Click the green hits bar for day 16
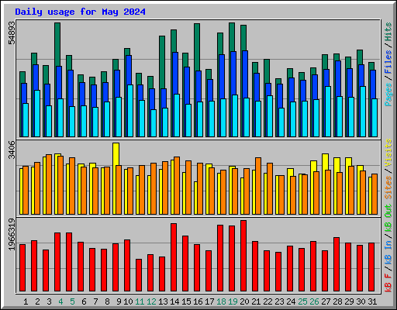This screenshot has width=397, height=310. [197, 47]
